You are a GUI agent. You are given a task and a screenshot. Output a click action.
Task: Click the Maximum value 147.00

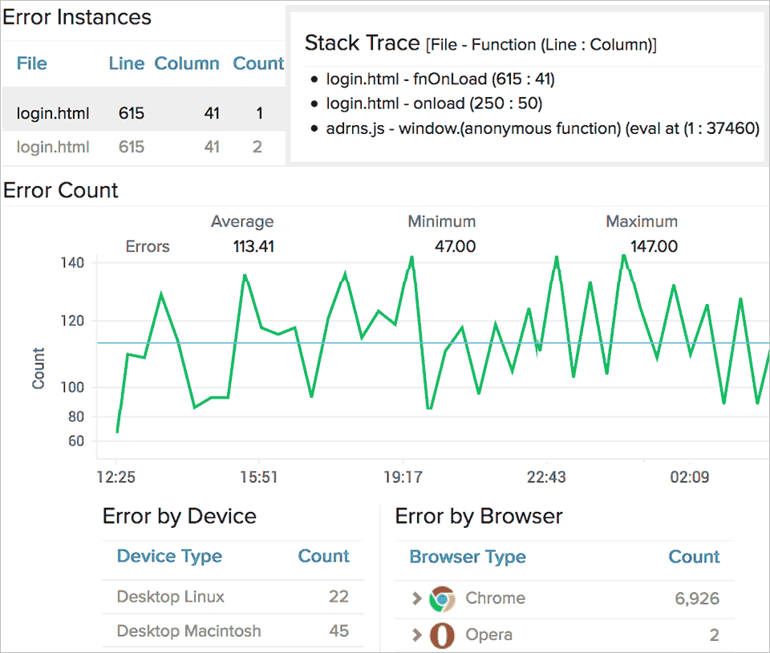pos(653,247)
